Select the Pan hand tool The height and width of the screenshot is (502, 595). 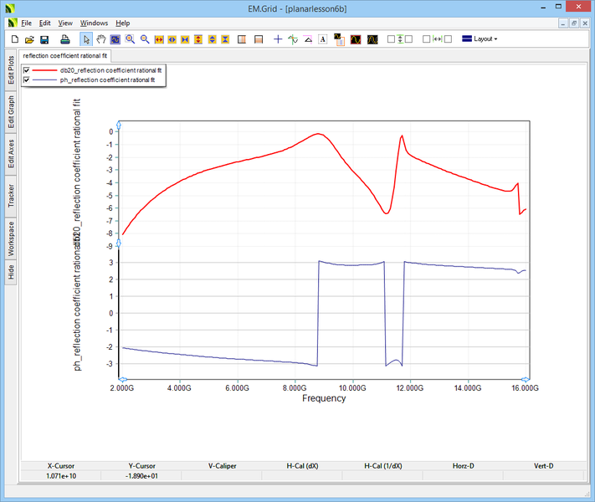pos(101,39)
